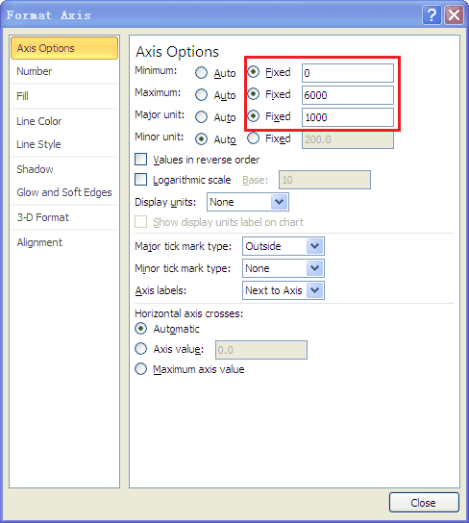469x523 pixels.
Task: Select Auto for Minor unit
Action: tap(201, 139)
